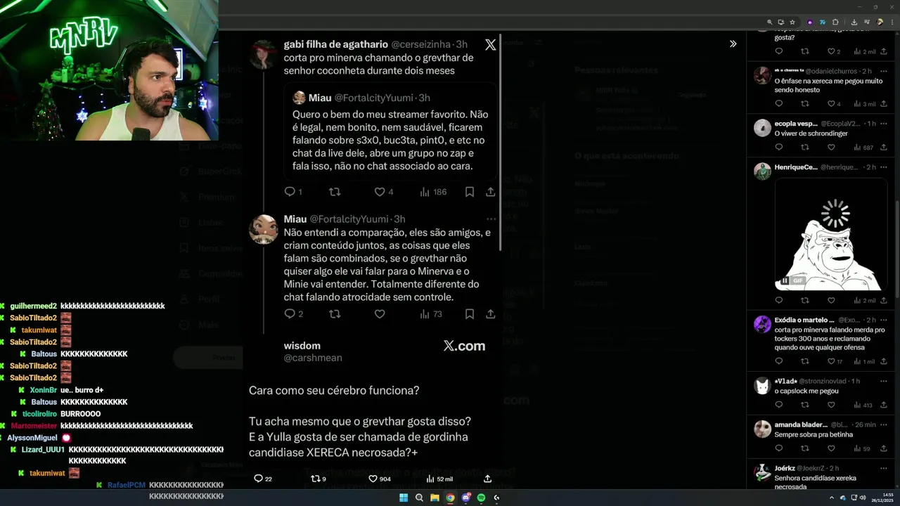Like the Miau reply showing 73 views
Image resolution: width=900 pixels, height=506 pixels.
[x=379, y=314]
